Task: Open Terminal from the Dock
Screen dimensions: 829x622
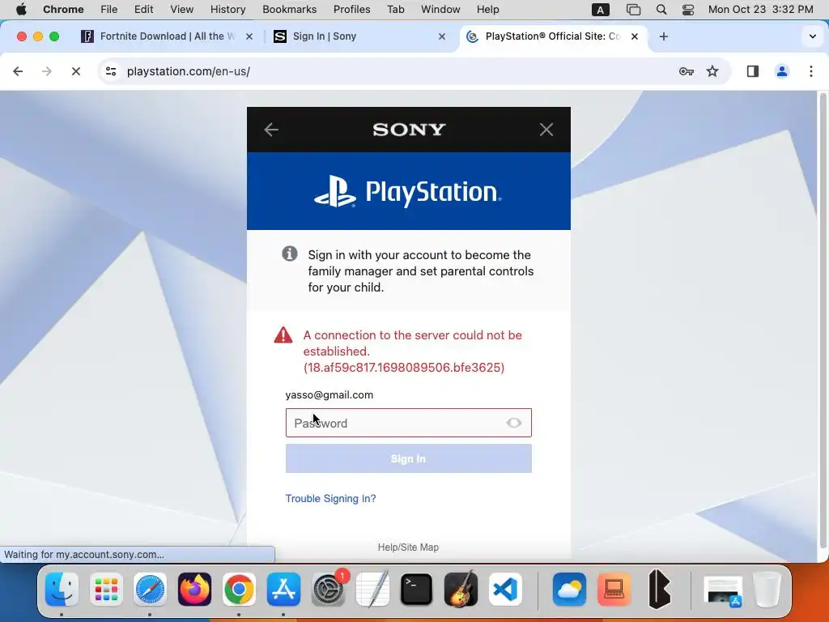Action: [x=417, y=590]
